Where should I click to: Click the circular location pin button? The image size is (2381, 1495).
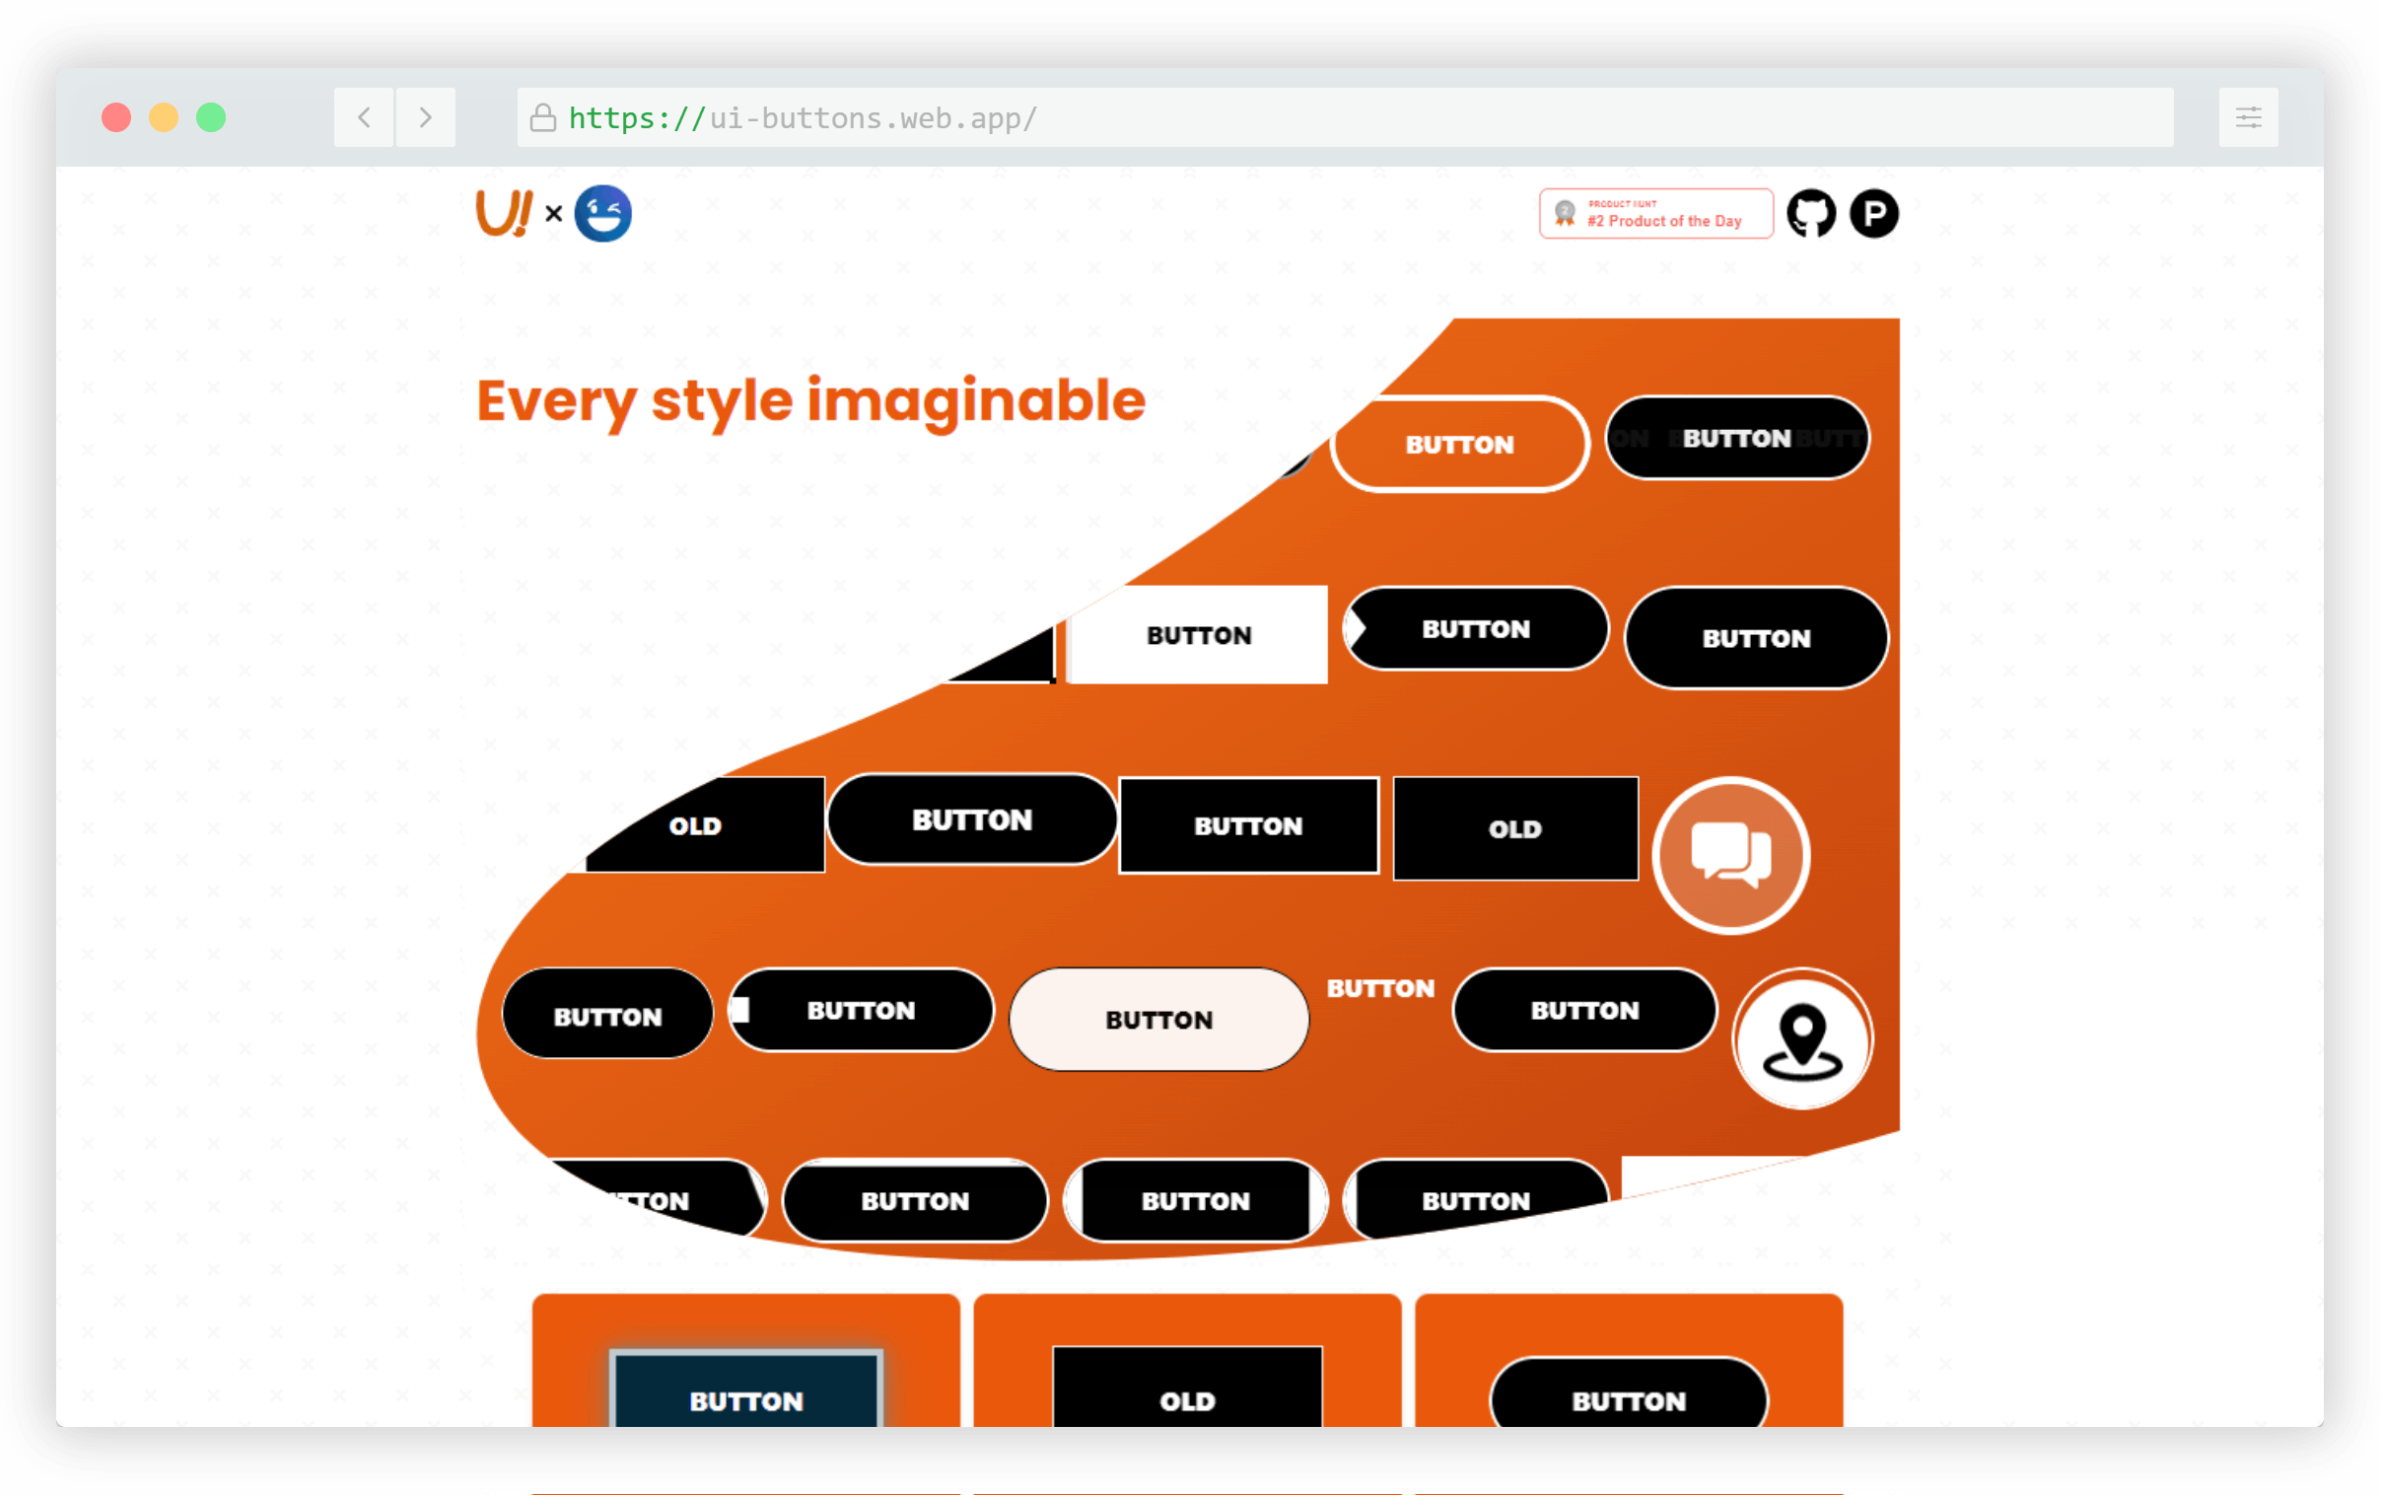(x=1802, y=1039)
